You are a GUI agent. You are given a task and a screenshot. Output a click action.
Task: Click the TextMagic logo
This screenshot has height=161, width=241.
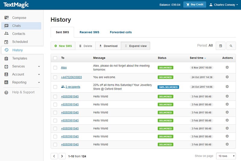pos(16,5)
